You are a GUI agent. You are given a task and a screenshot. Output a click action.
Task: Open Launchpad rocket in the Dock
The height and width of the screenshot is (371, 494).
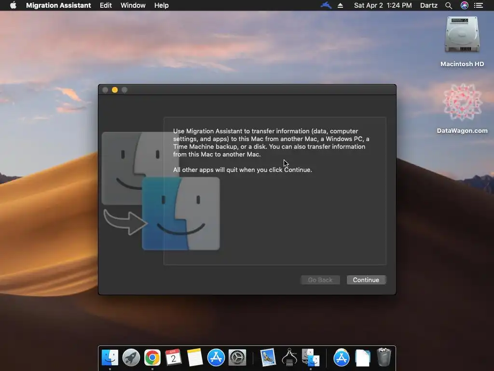pyautogui.click(x=131, y=357)
